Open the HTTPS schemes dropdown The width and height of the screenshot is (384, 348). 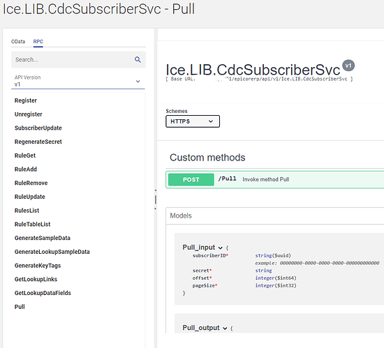click(x=193, y=121)
